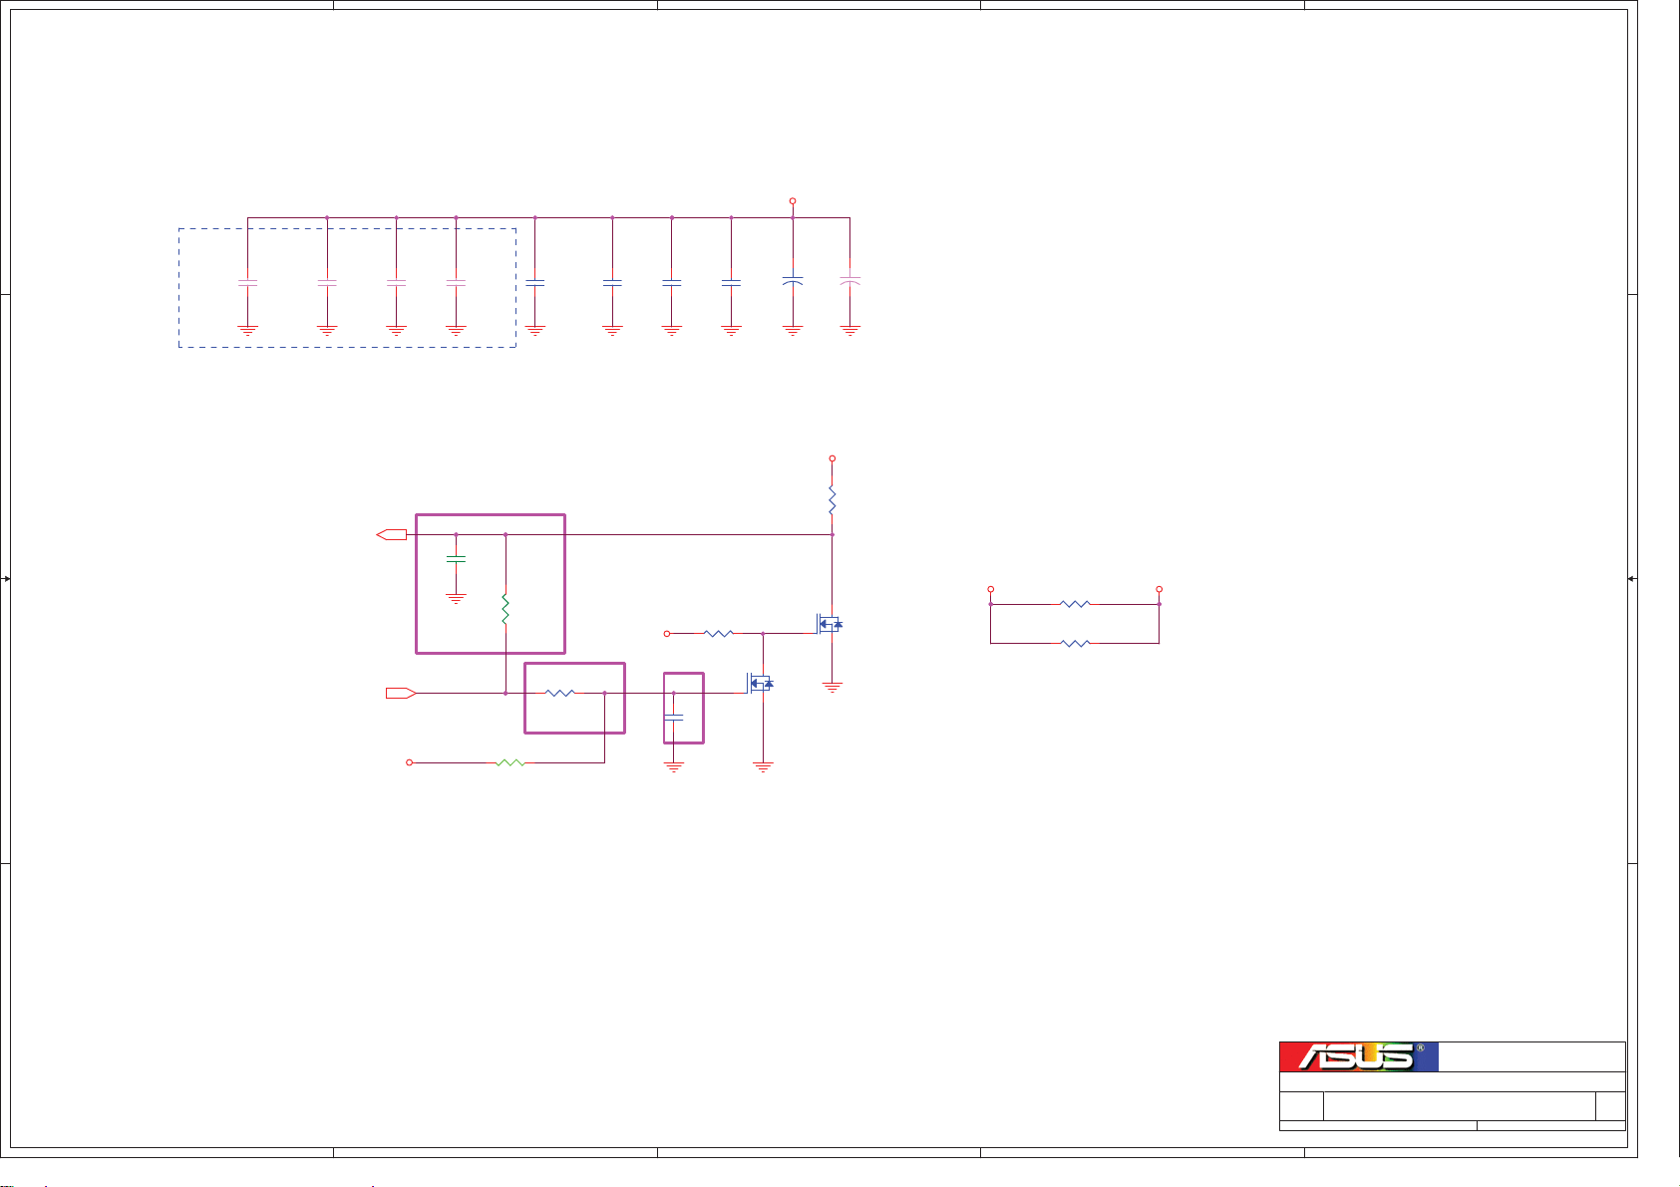Screen dimensions: 1680x1187
Task: Click the terminal circle before the gate resistor
Action: tap(667, 633)
